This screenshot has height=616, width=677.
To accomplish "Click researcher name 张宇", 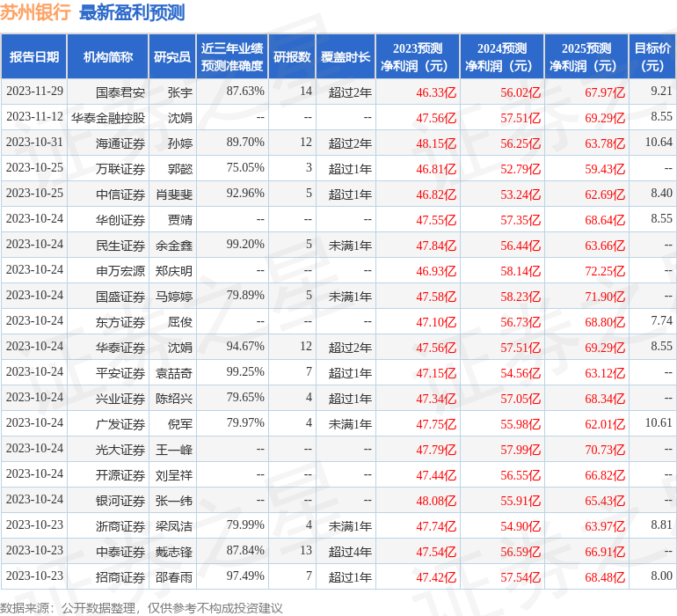I will 180,92.
